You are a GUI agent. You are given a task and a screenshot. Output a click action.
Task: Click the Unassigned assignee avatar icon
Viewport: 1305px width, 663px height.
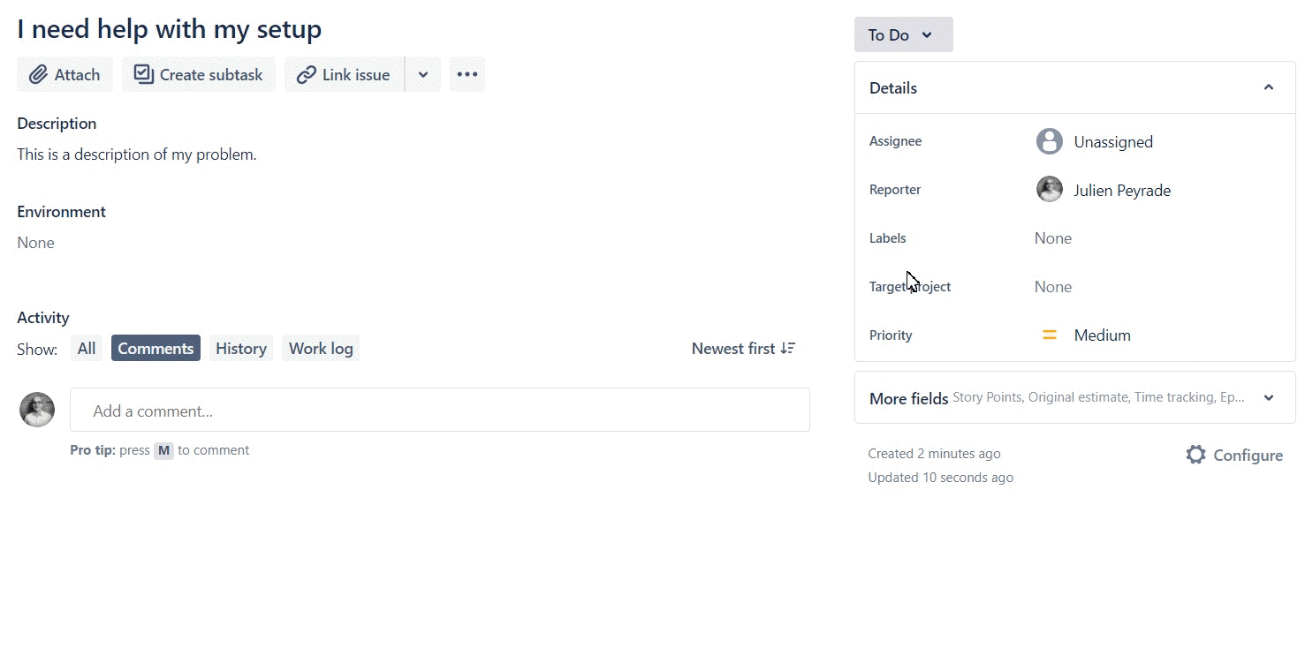(1049, 141)
